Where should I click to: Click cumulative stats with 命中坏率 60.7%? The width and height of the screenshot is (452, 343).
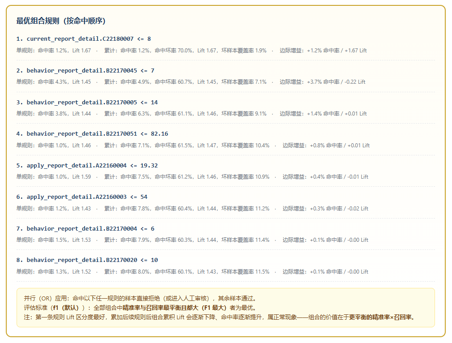(185, 82)
